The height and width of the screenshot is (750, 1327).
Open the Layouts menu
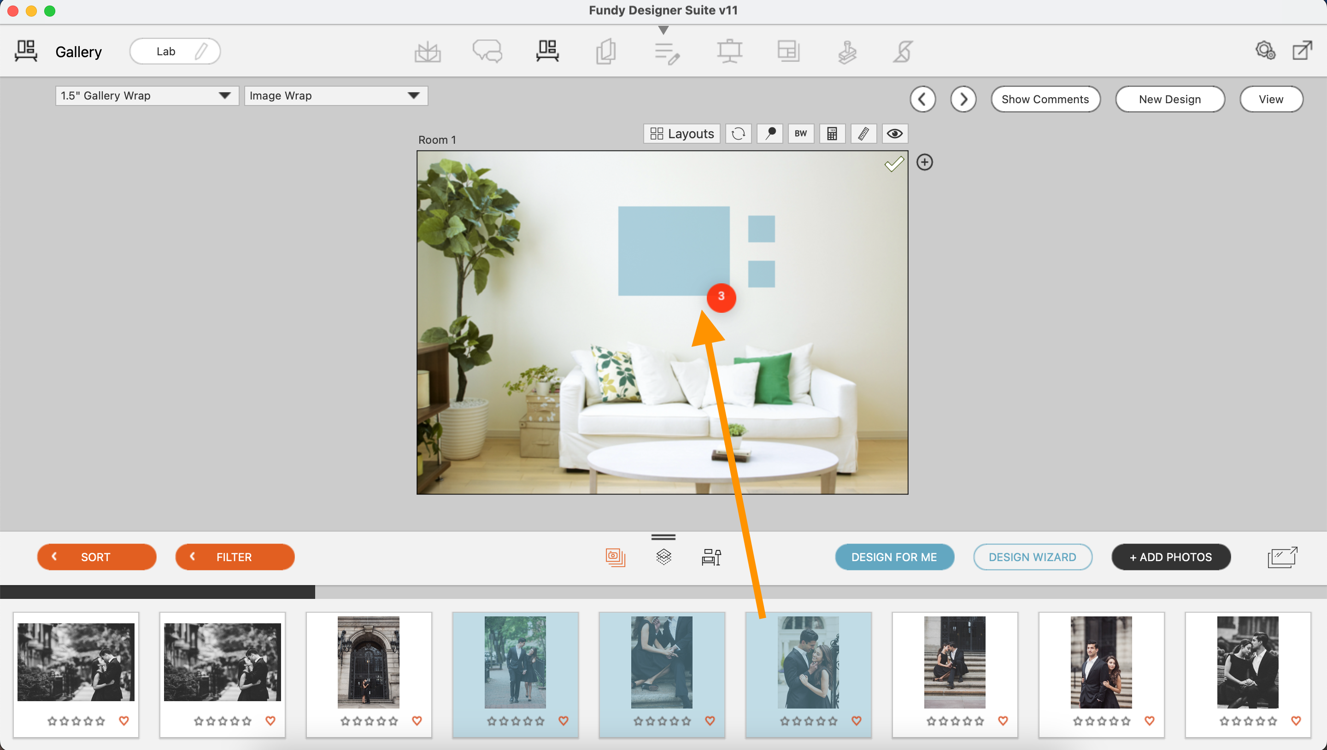click(681, 134)
